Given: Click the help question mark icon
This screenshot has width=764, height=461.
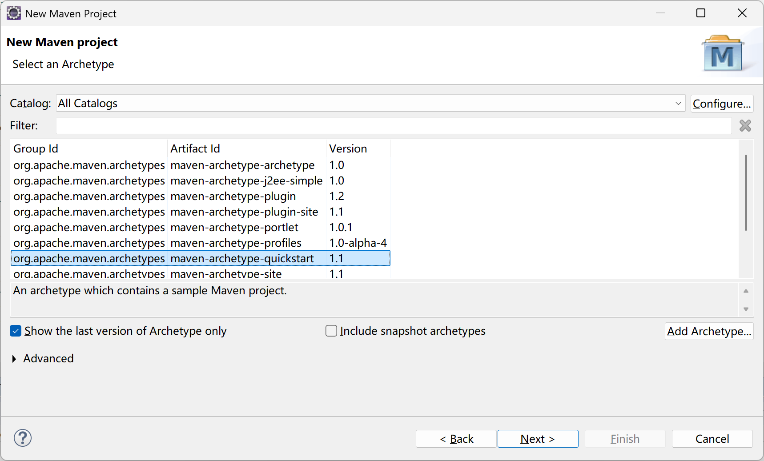Looking at the screenshot, I should [x=23, y=438].
